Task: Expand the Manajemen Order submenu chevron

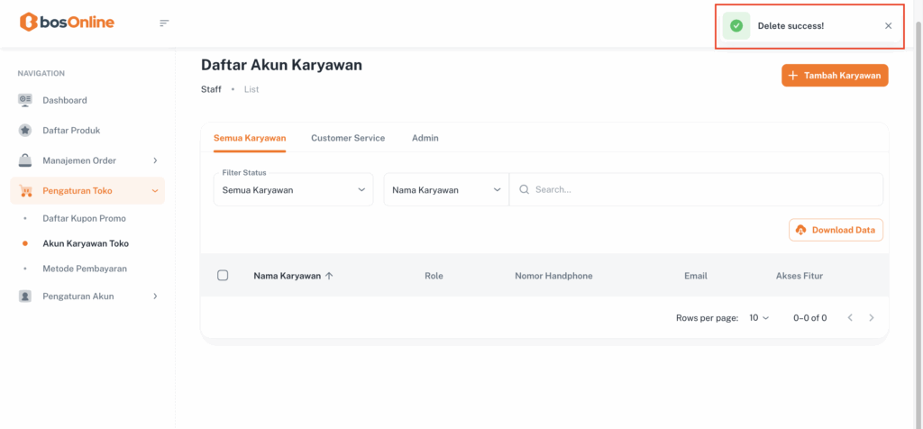Action: pyautogui.click(x=155, y=160)
